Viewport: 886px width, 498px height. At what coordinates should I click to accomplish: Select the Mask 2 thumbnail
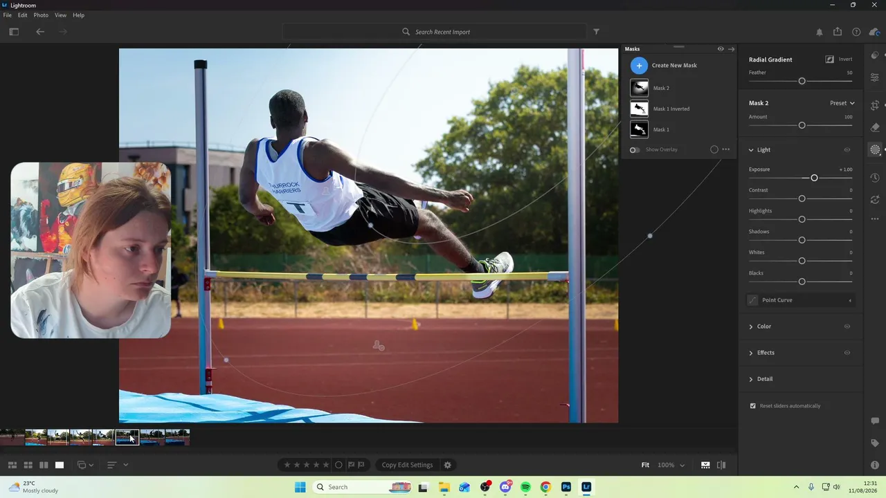(639, 88)
